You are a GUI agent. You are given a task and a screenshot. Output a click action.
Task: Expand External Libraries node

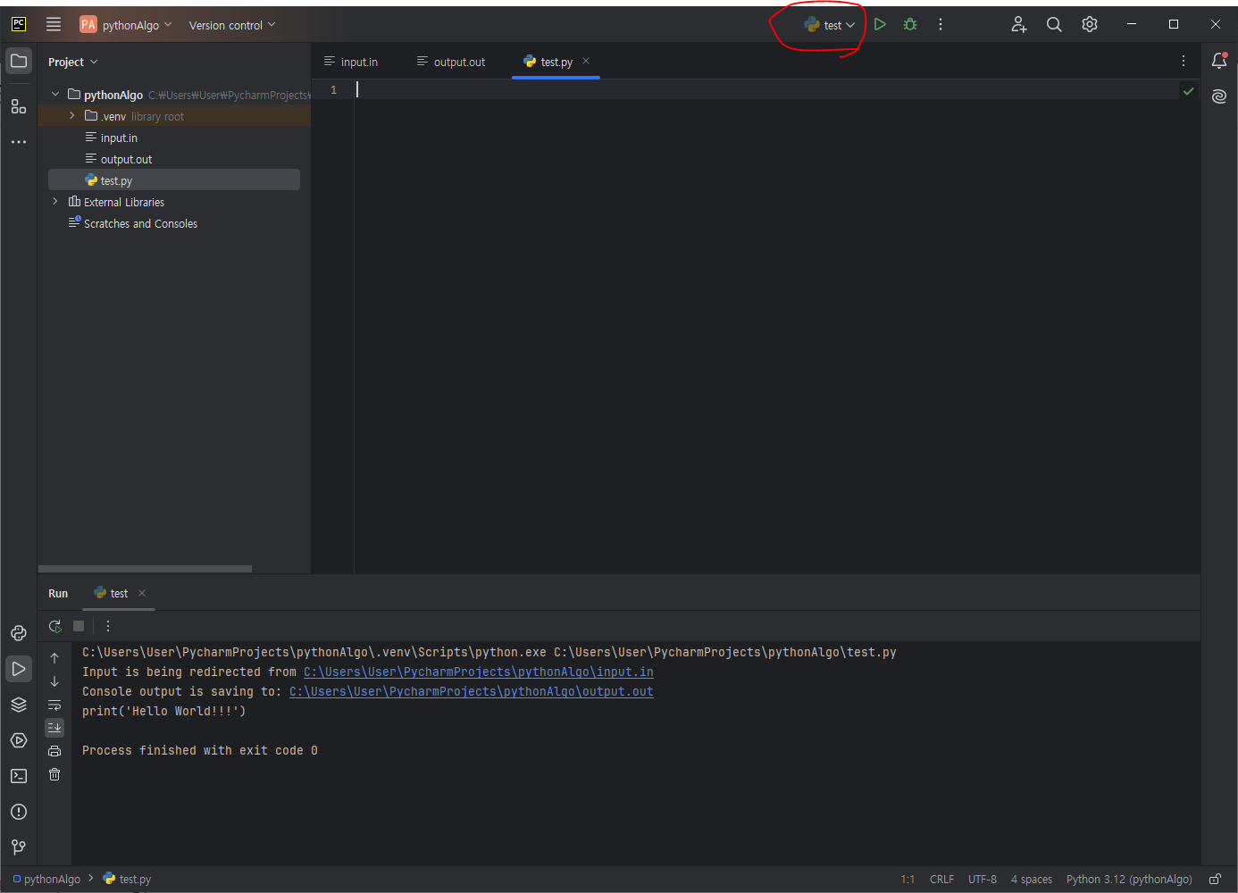(55, 201)
